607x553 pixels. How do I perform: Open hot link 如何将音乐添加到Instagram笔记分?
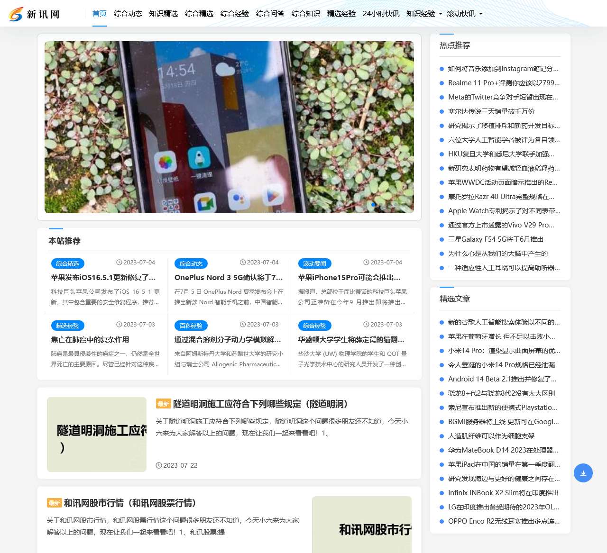pos(503,69)
